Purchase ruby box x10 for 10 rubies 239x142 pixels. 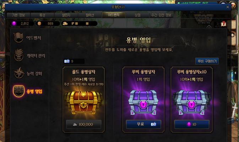(192, 124)
